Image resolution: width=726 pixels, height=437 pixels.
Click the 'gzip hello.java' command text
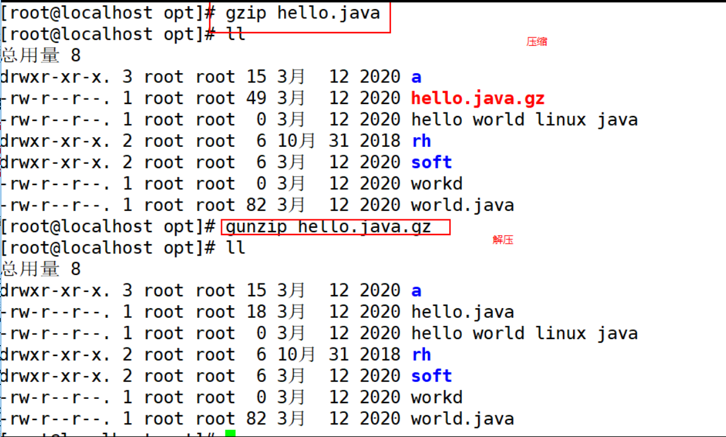click(x=303, y=13)
